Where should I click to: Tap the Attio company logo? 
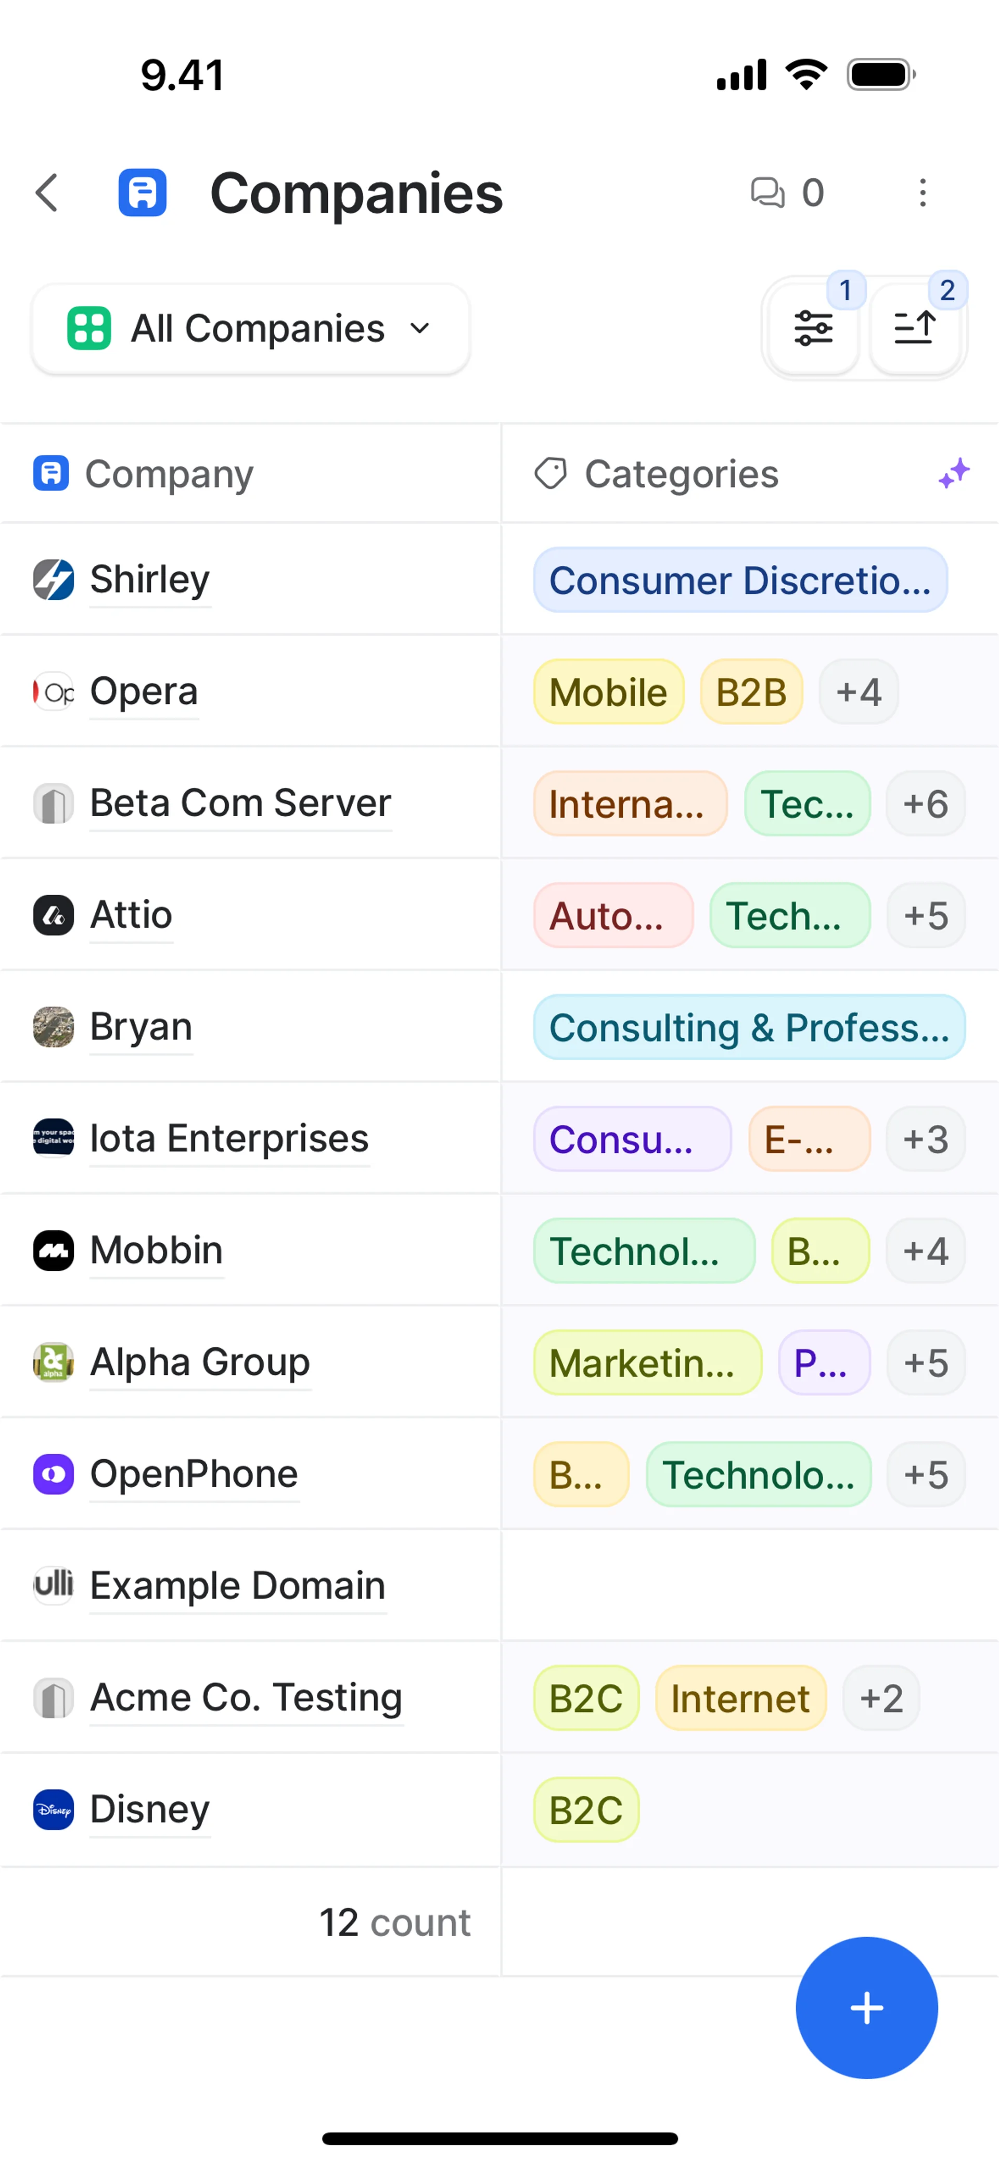click(54, 915)
